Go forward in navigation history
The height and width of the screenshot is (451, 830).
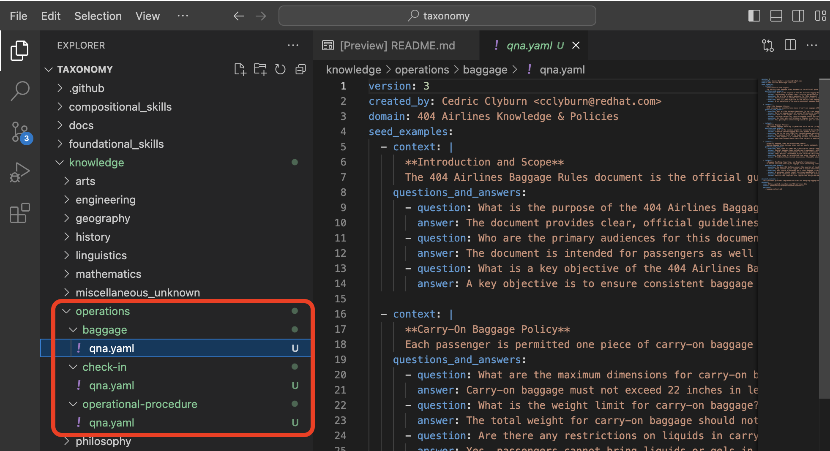(261, 16)
